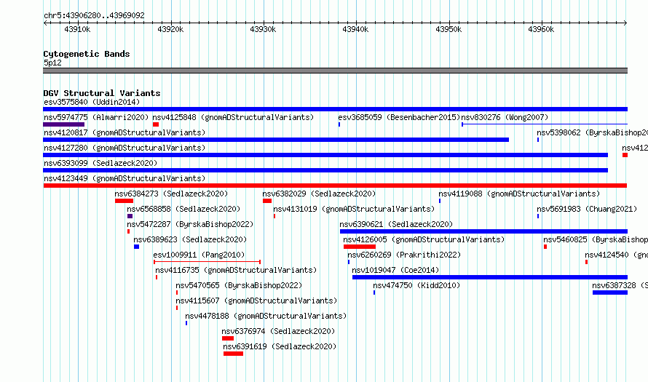Click the 43930k ruler position label
The width and height of the screenshot is (648, 382).
[x=263, y=29]
